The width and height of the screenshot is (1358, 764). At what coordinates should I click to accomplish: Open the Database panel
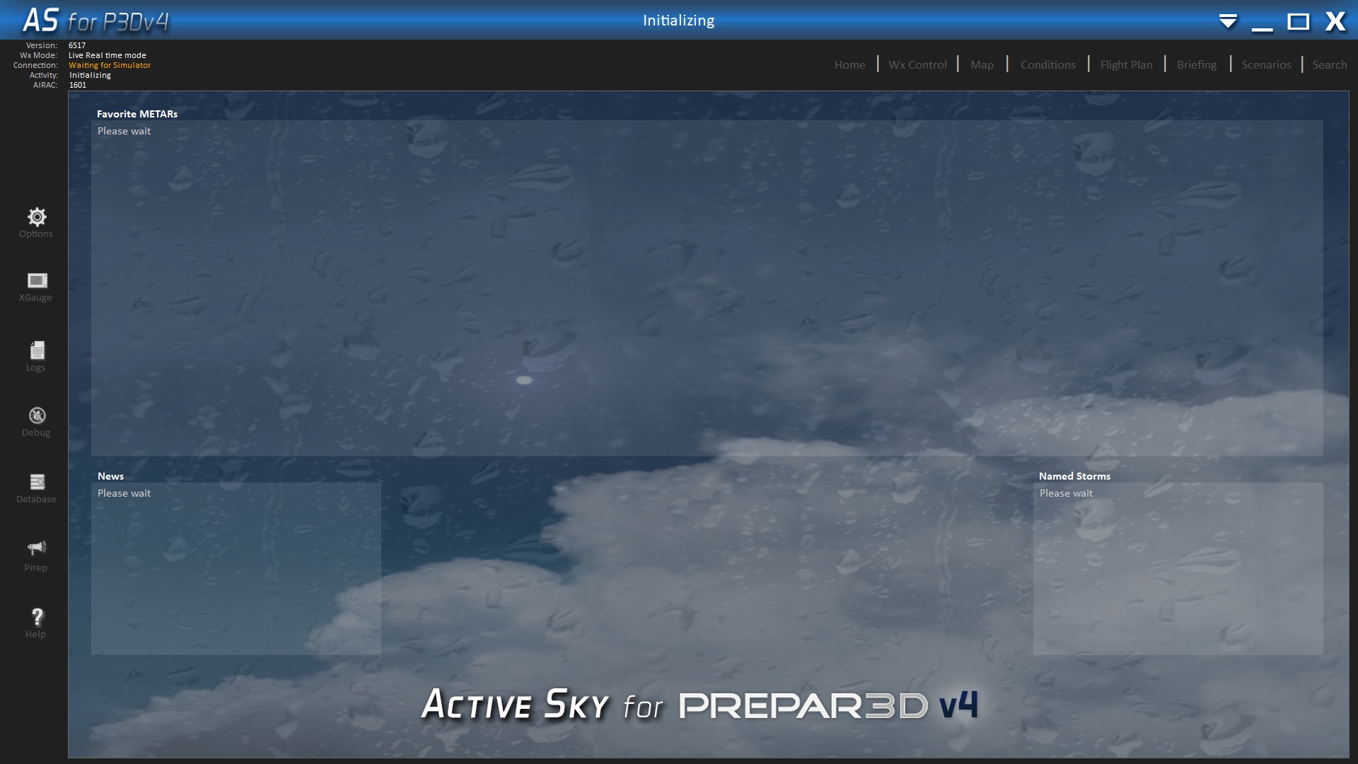tap(35, 485)
